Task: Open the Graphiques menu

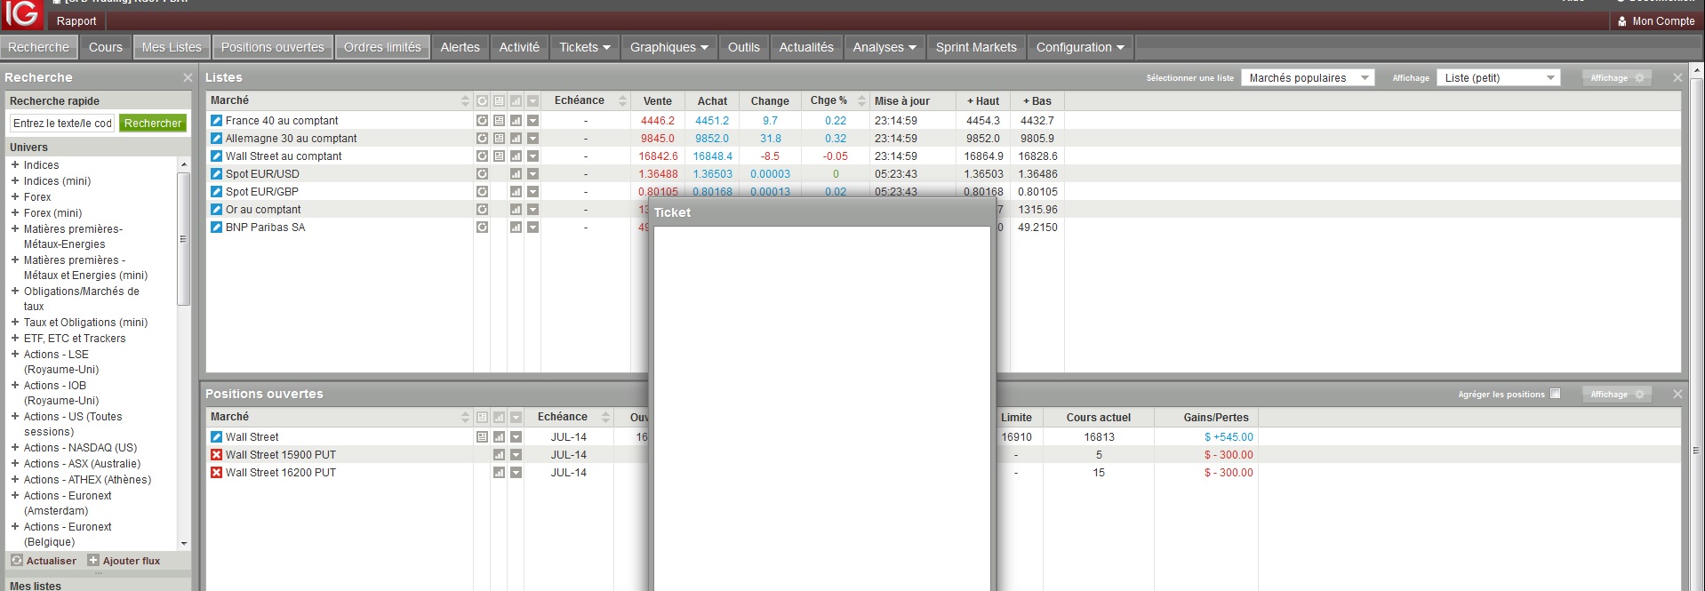Action: (668, 47)
